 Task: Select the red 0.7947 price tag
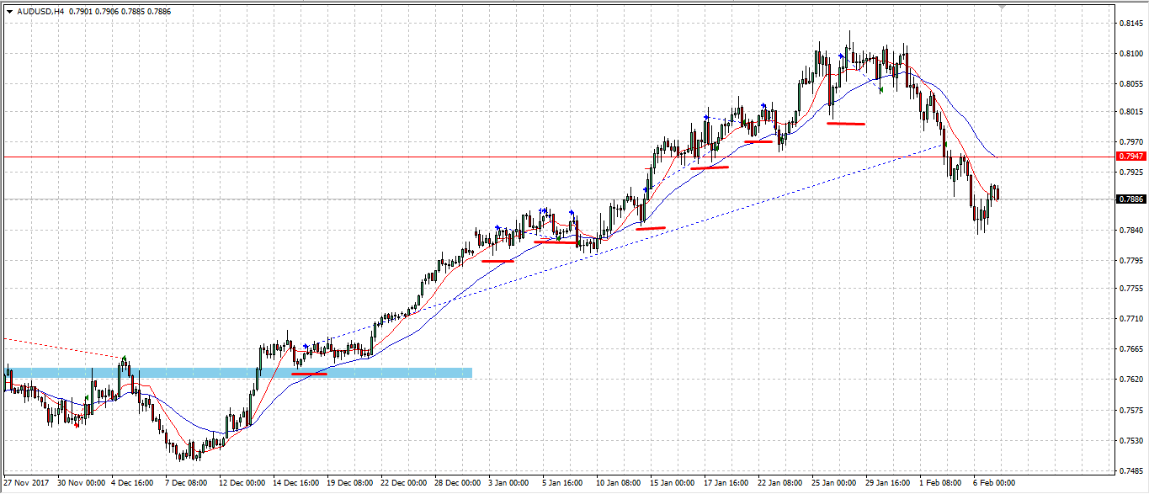pyautogui.click(x=1131, y=157)
